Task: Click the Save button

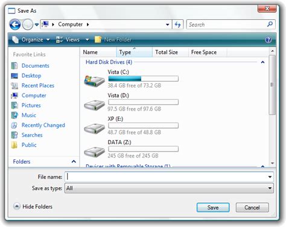Action: [x=213, y=208]
